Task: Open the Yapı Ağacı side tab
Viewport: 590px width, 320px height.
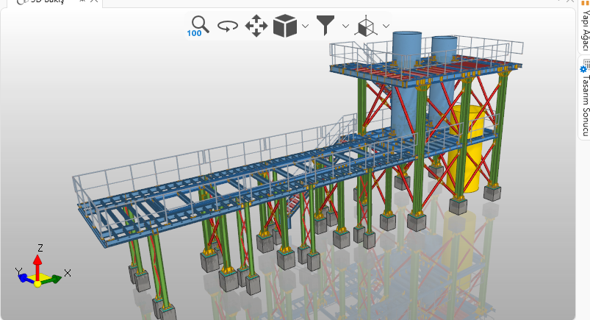Action: pyautogui.click(x=586, y=31)
